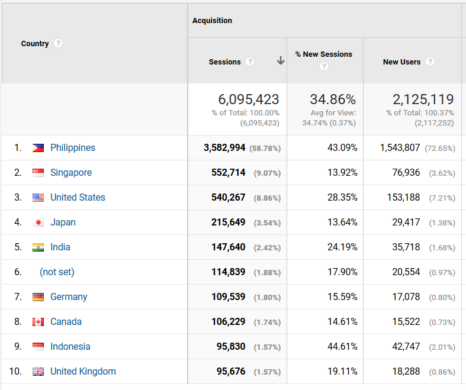Open the Philippines country link
This screenshot has height=390, width=466.
pos(73,147)
